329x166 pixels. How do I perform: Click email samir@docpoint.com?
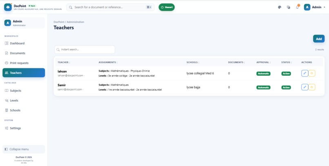[70, 90]
